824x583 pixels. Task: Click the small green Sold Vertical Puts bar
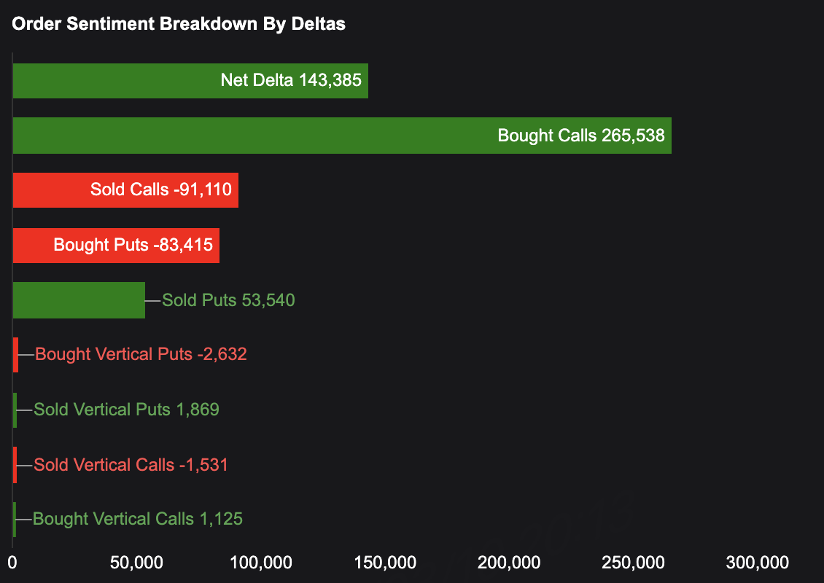tap(15, 410)
